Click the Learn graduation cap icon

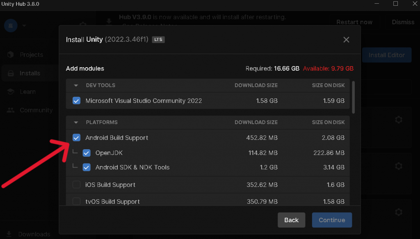11,91
